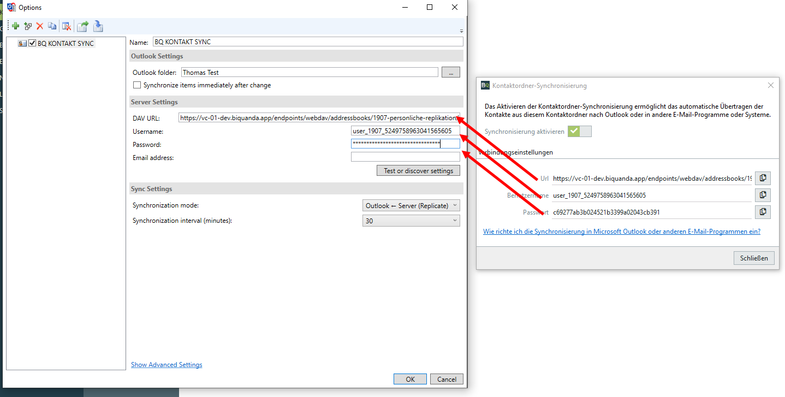The image size is (785, 397).
Task: Copy the selected profile
Action: pyautogui.click(x=52, y=26)
